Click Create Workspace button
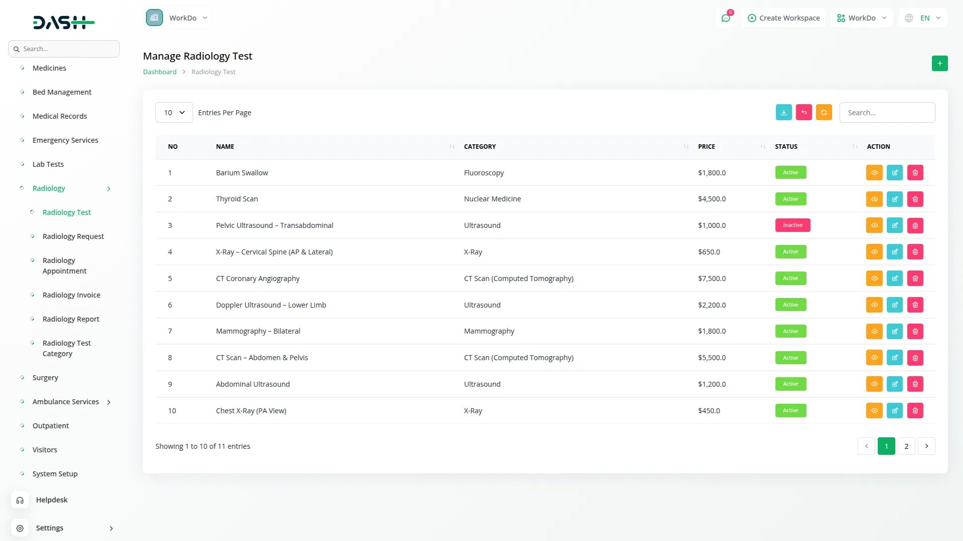This screenshot has height=541, width=963. [783, 18]
